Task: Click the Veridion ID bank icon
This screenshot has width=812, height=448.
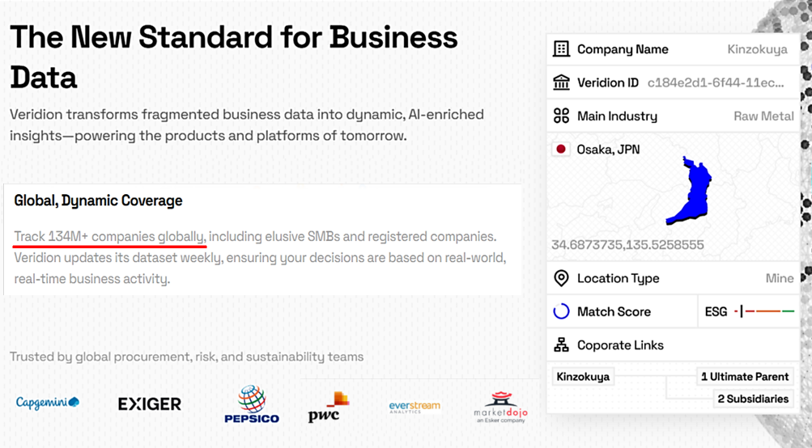Action: click(x=561, y=82)
